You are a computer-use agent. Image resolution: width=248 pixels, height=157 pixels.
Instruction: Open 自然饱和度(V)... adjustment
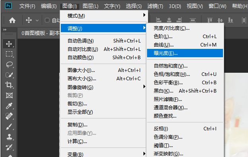click(185, 66)
